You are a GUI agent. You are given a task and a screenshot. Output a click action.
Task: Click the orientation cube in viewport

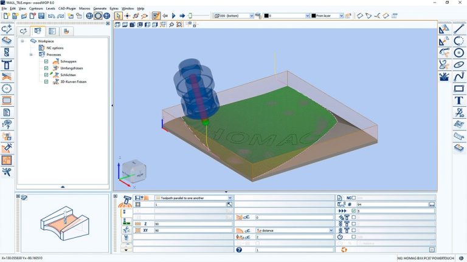click(133, 171)
